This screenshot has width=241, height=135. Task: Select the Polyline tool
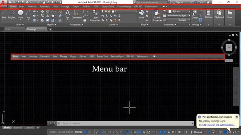coord(12,14)
